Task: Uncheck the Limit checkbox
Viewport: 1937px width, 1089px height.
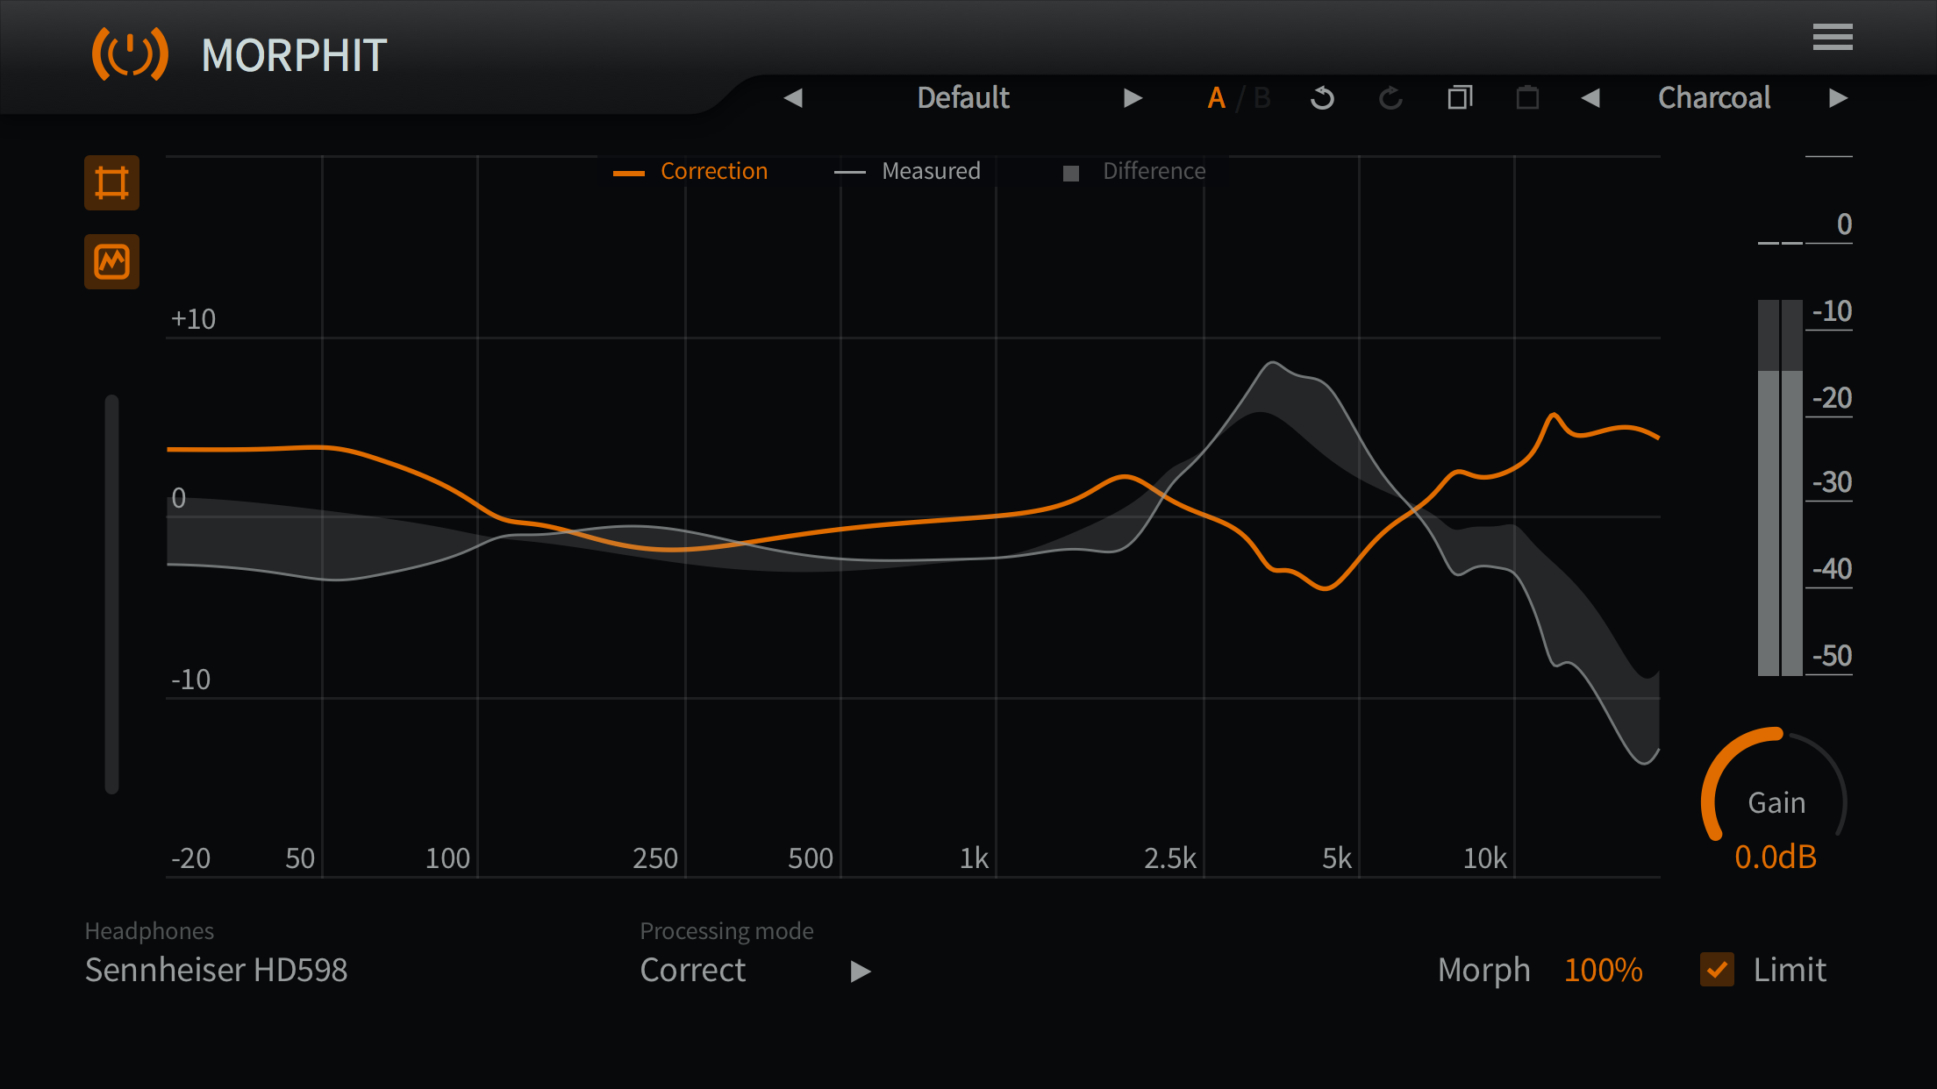Action: (x=1717, y=970)
